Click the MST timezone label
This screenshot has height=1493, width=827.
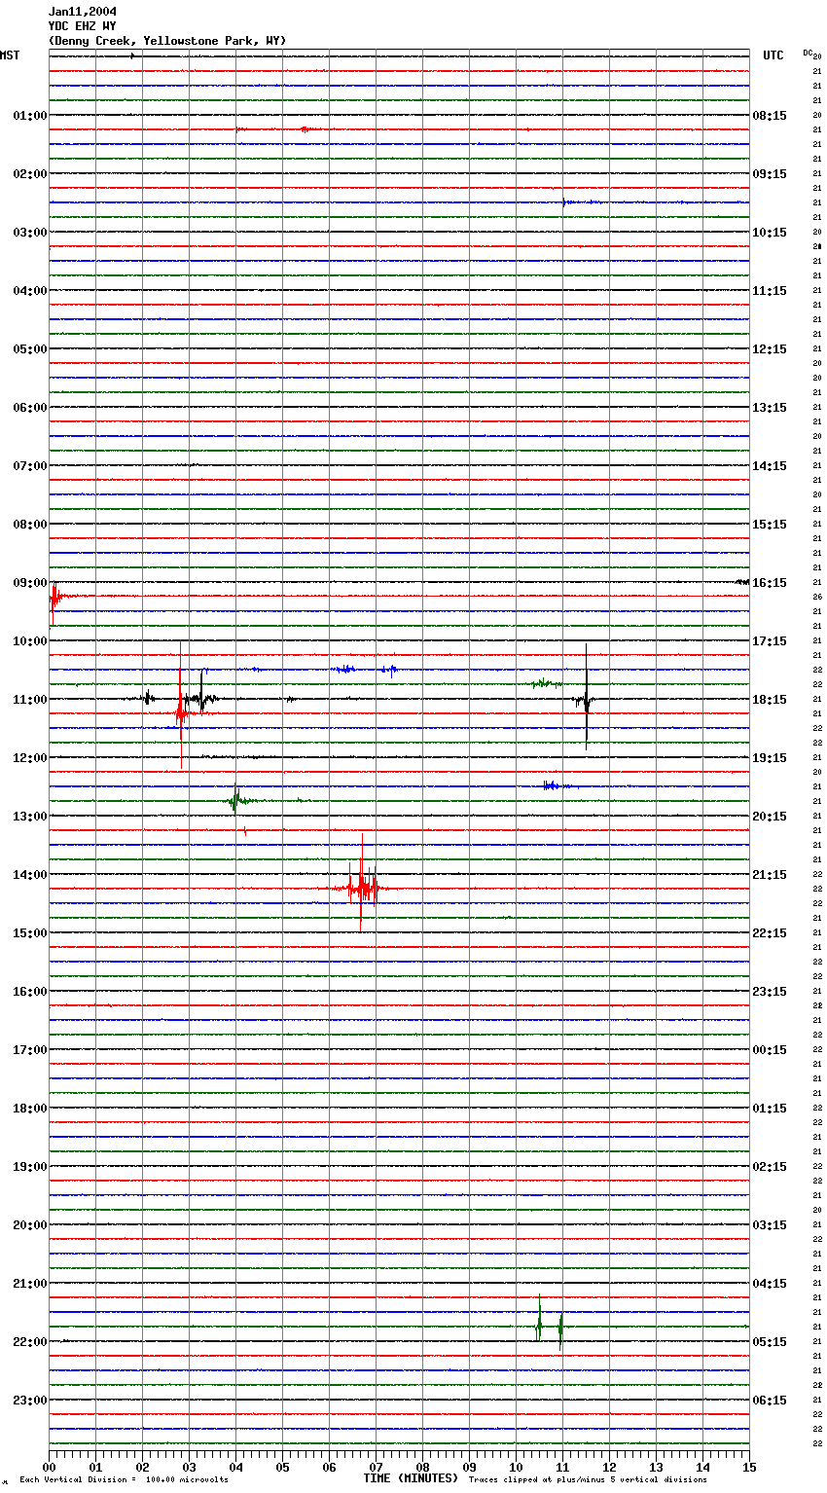click(10, 55)
